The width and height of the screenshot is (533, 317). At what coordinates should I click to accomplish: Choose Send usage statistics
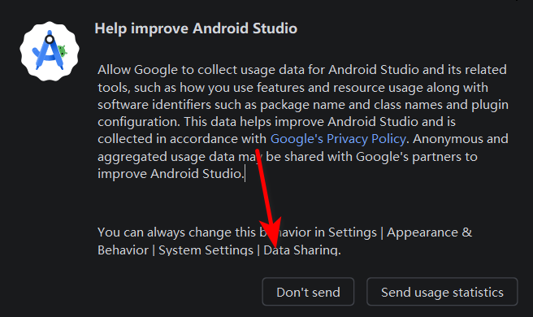coord(442,292)
